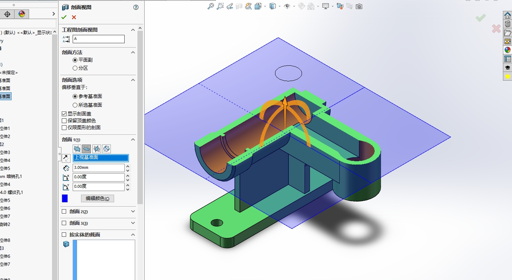
Task: Collapse the 剖面方法 section
Action: pyautogui.click(x=133, y=52)
